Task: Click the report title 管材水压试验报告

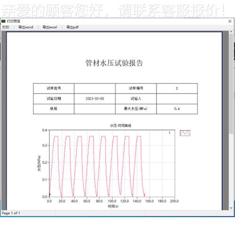Action: tap(114, 63)
